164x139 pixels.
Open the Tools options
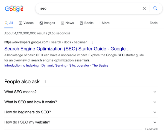154,23
